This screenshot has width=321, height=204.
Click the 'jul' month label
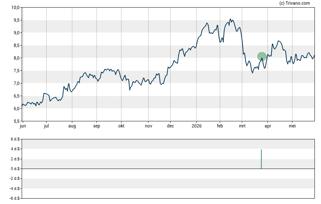coord(47,126)
